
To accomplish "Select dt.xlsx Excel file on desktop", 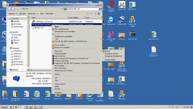I will click(47, 95).
